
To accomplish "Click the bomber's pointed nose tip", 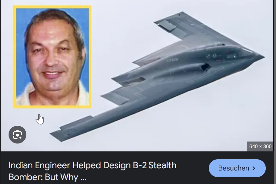I will click(263, 57).
